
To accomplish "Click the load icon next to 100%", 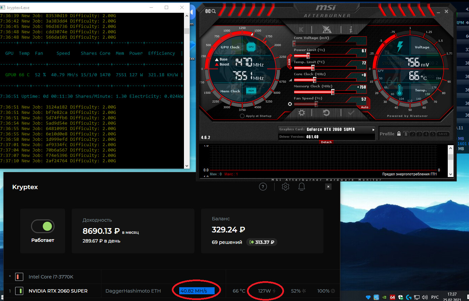I will 333,291.
